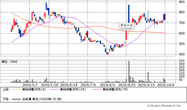Click the 2020/5/28 date label
The width and height of the screenshot is (187, 110).
coord(50,85)
